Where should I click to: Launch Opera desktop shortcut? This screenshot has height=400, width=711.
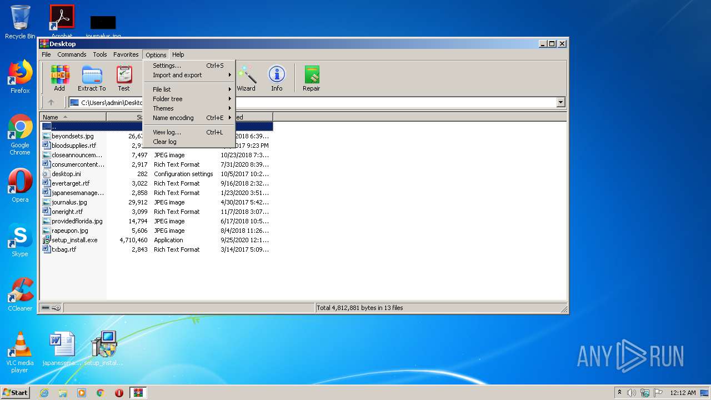click(x=20, y=186)
